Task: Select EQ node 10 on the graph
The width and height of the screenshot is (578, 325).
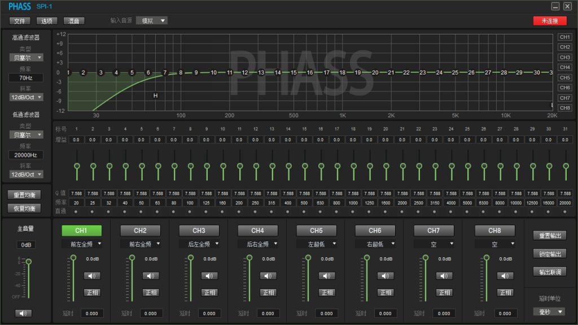Action: (213, 73)
